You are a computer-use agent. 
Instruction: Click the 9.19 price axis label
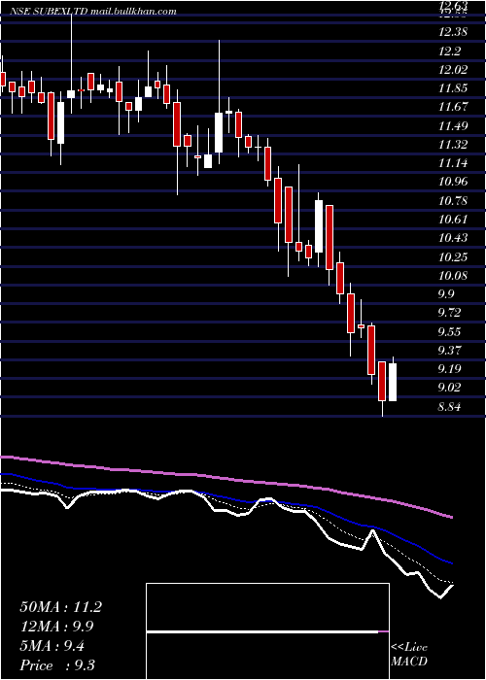(449, 369)
